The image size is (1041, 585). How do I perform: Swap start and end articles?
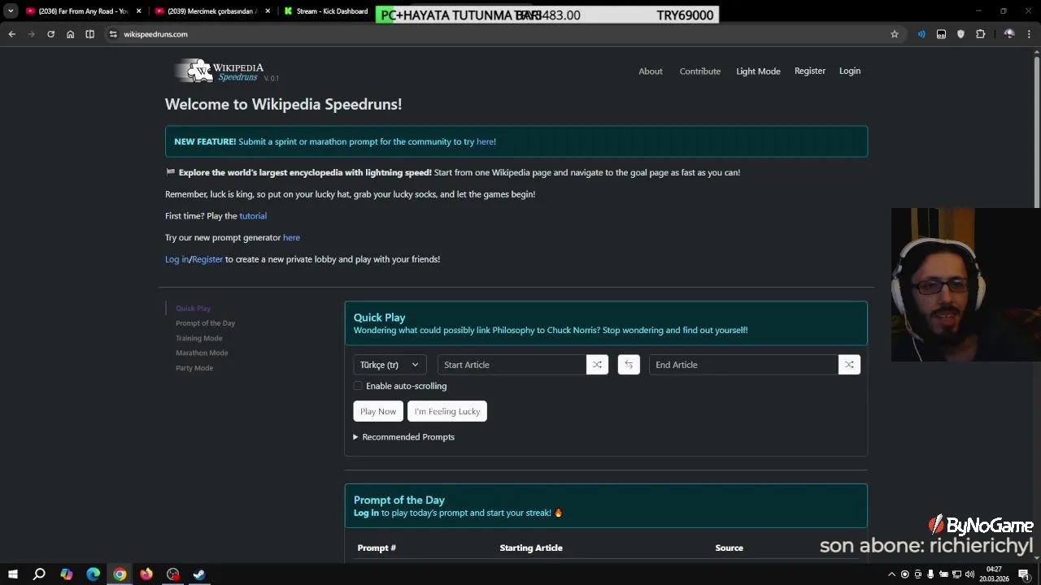point(629,365)
